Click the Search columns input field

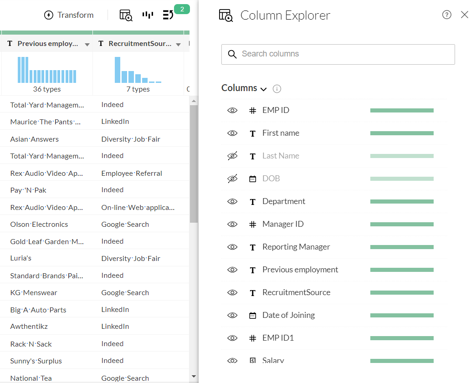pyautogui.click(x=338, y=54)
